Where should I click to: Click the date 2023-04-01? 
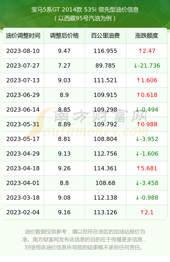click(x=23, y=183)
